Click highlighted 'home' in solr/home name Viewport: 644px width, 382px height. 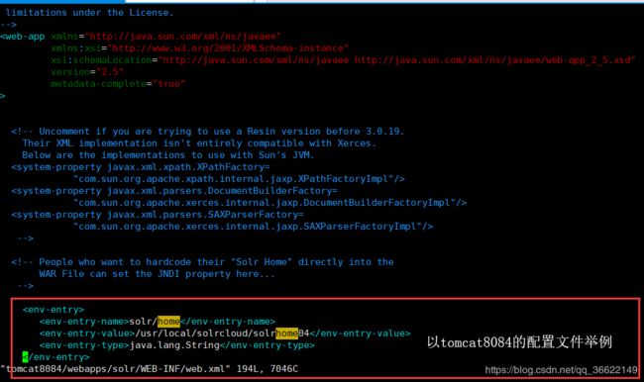point(168,322)
